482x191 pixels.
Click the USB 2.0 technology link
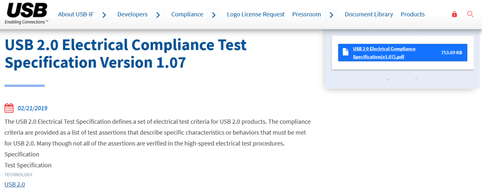[x=15, y=185]
